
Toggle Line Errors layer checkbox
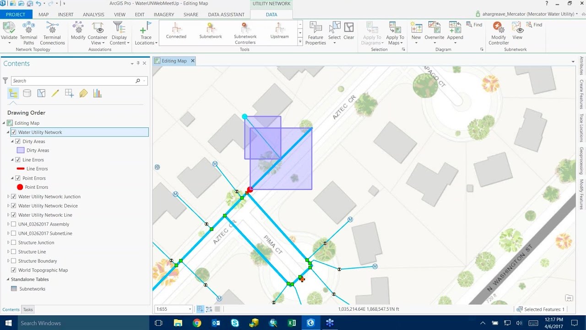18,159
